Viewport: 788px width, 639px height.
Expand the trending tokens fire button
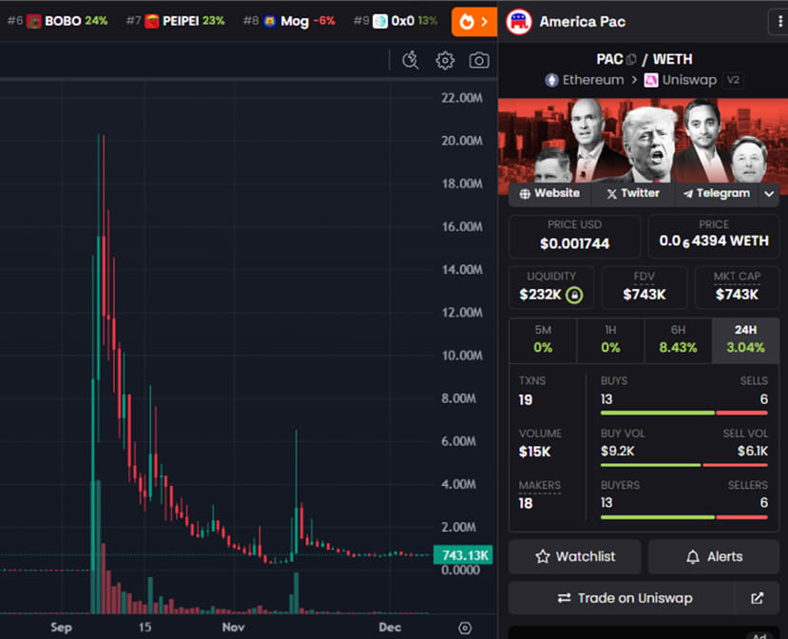[474, 21]
